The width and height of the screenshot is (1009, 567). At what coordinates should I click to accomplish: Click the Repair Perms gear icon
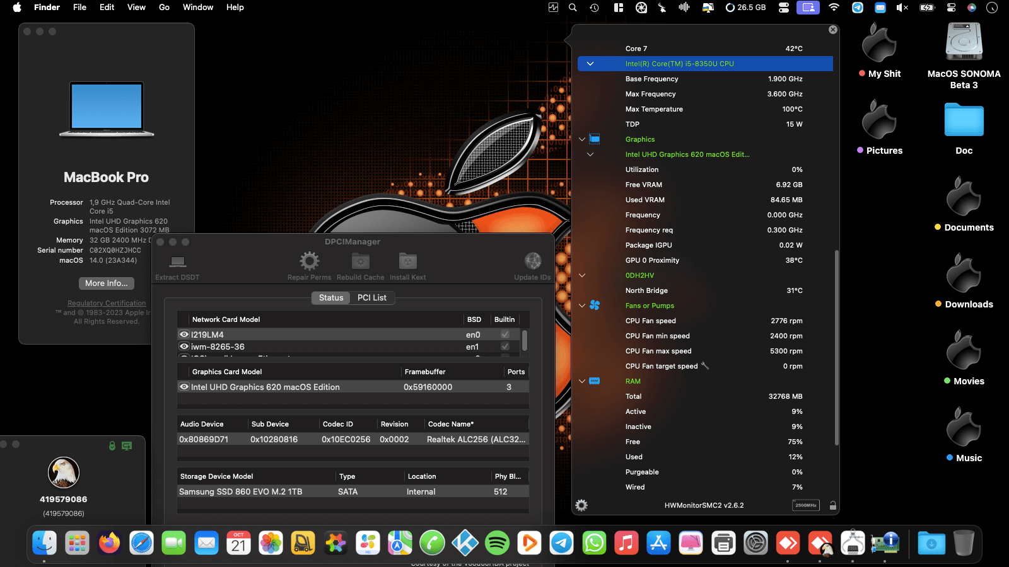click(x=309, y=261)
